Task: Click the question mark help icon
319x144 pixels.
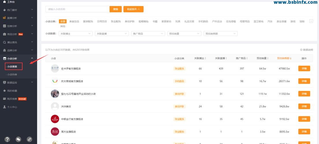Action: pyautogui.click(x=7, y=139)
